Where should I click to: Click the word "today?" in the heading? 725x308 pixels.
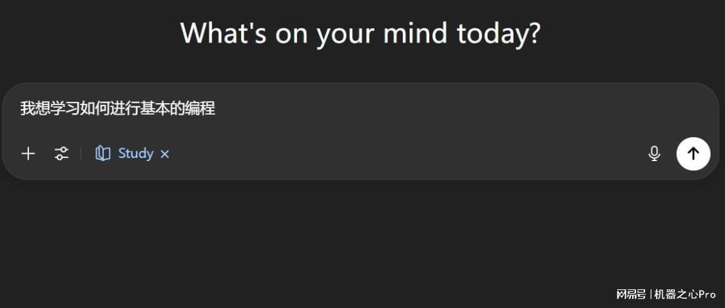[498, 34]
